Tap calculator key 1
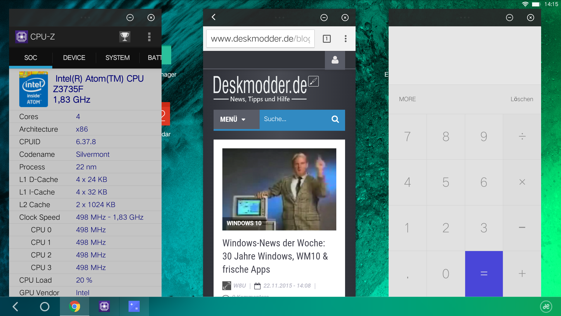 coord(407,228)
